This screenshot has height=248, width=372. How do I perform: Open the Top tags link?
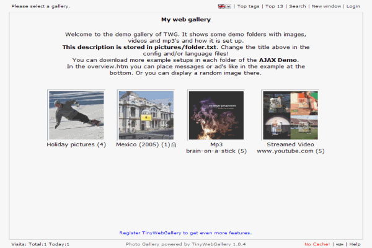click(x=248, y=6)
